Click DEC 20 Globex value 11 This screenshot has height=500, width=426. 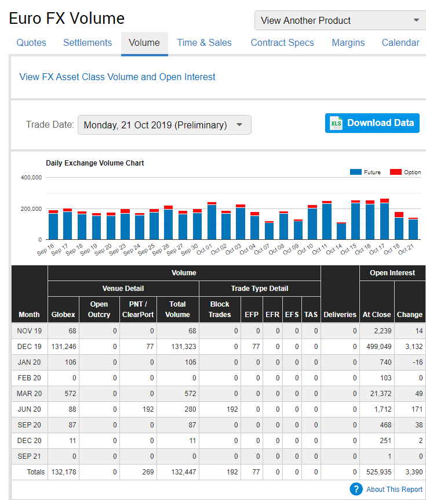(72, 441)
